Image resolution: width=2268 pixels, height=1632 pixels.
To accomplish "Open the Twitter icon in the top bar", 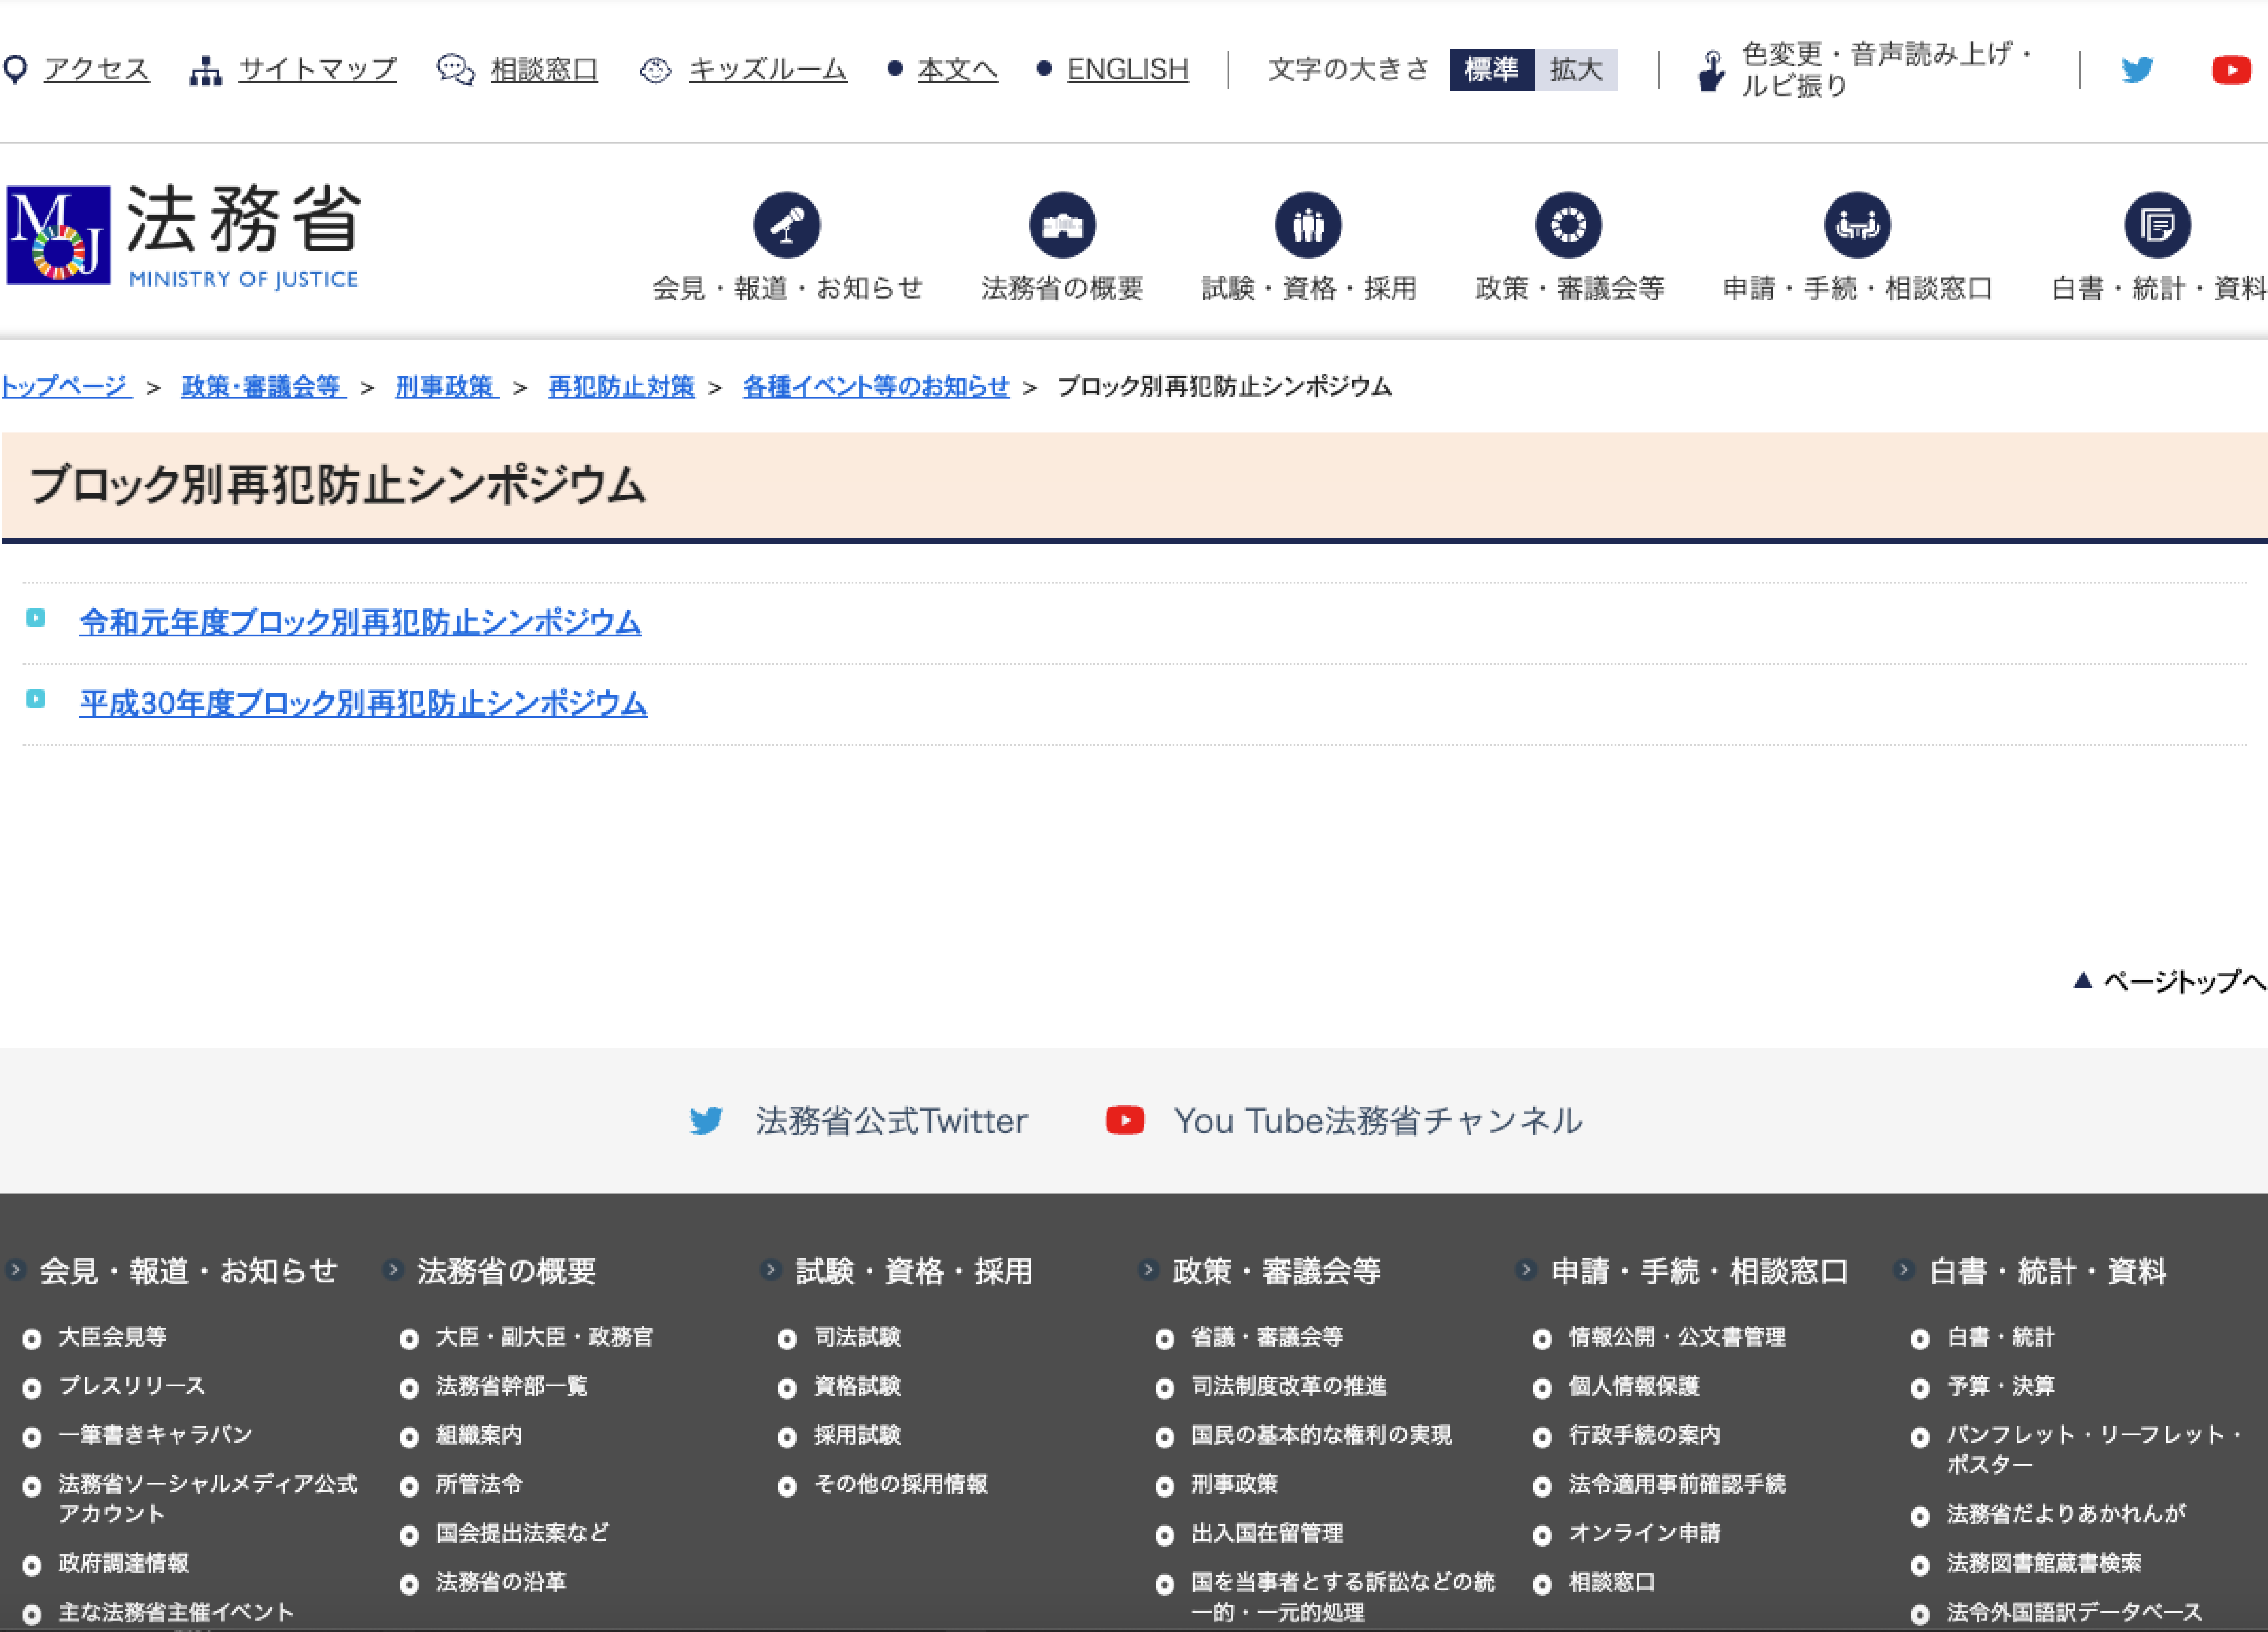I will [2137, 70].
